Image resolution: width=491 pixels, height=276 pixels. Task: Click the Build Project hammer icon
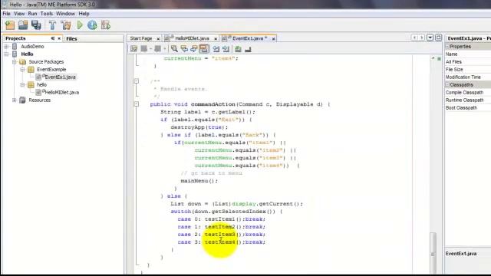52,25
